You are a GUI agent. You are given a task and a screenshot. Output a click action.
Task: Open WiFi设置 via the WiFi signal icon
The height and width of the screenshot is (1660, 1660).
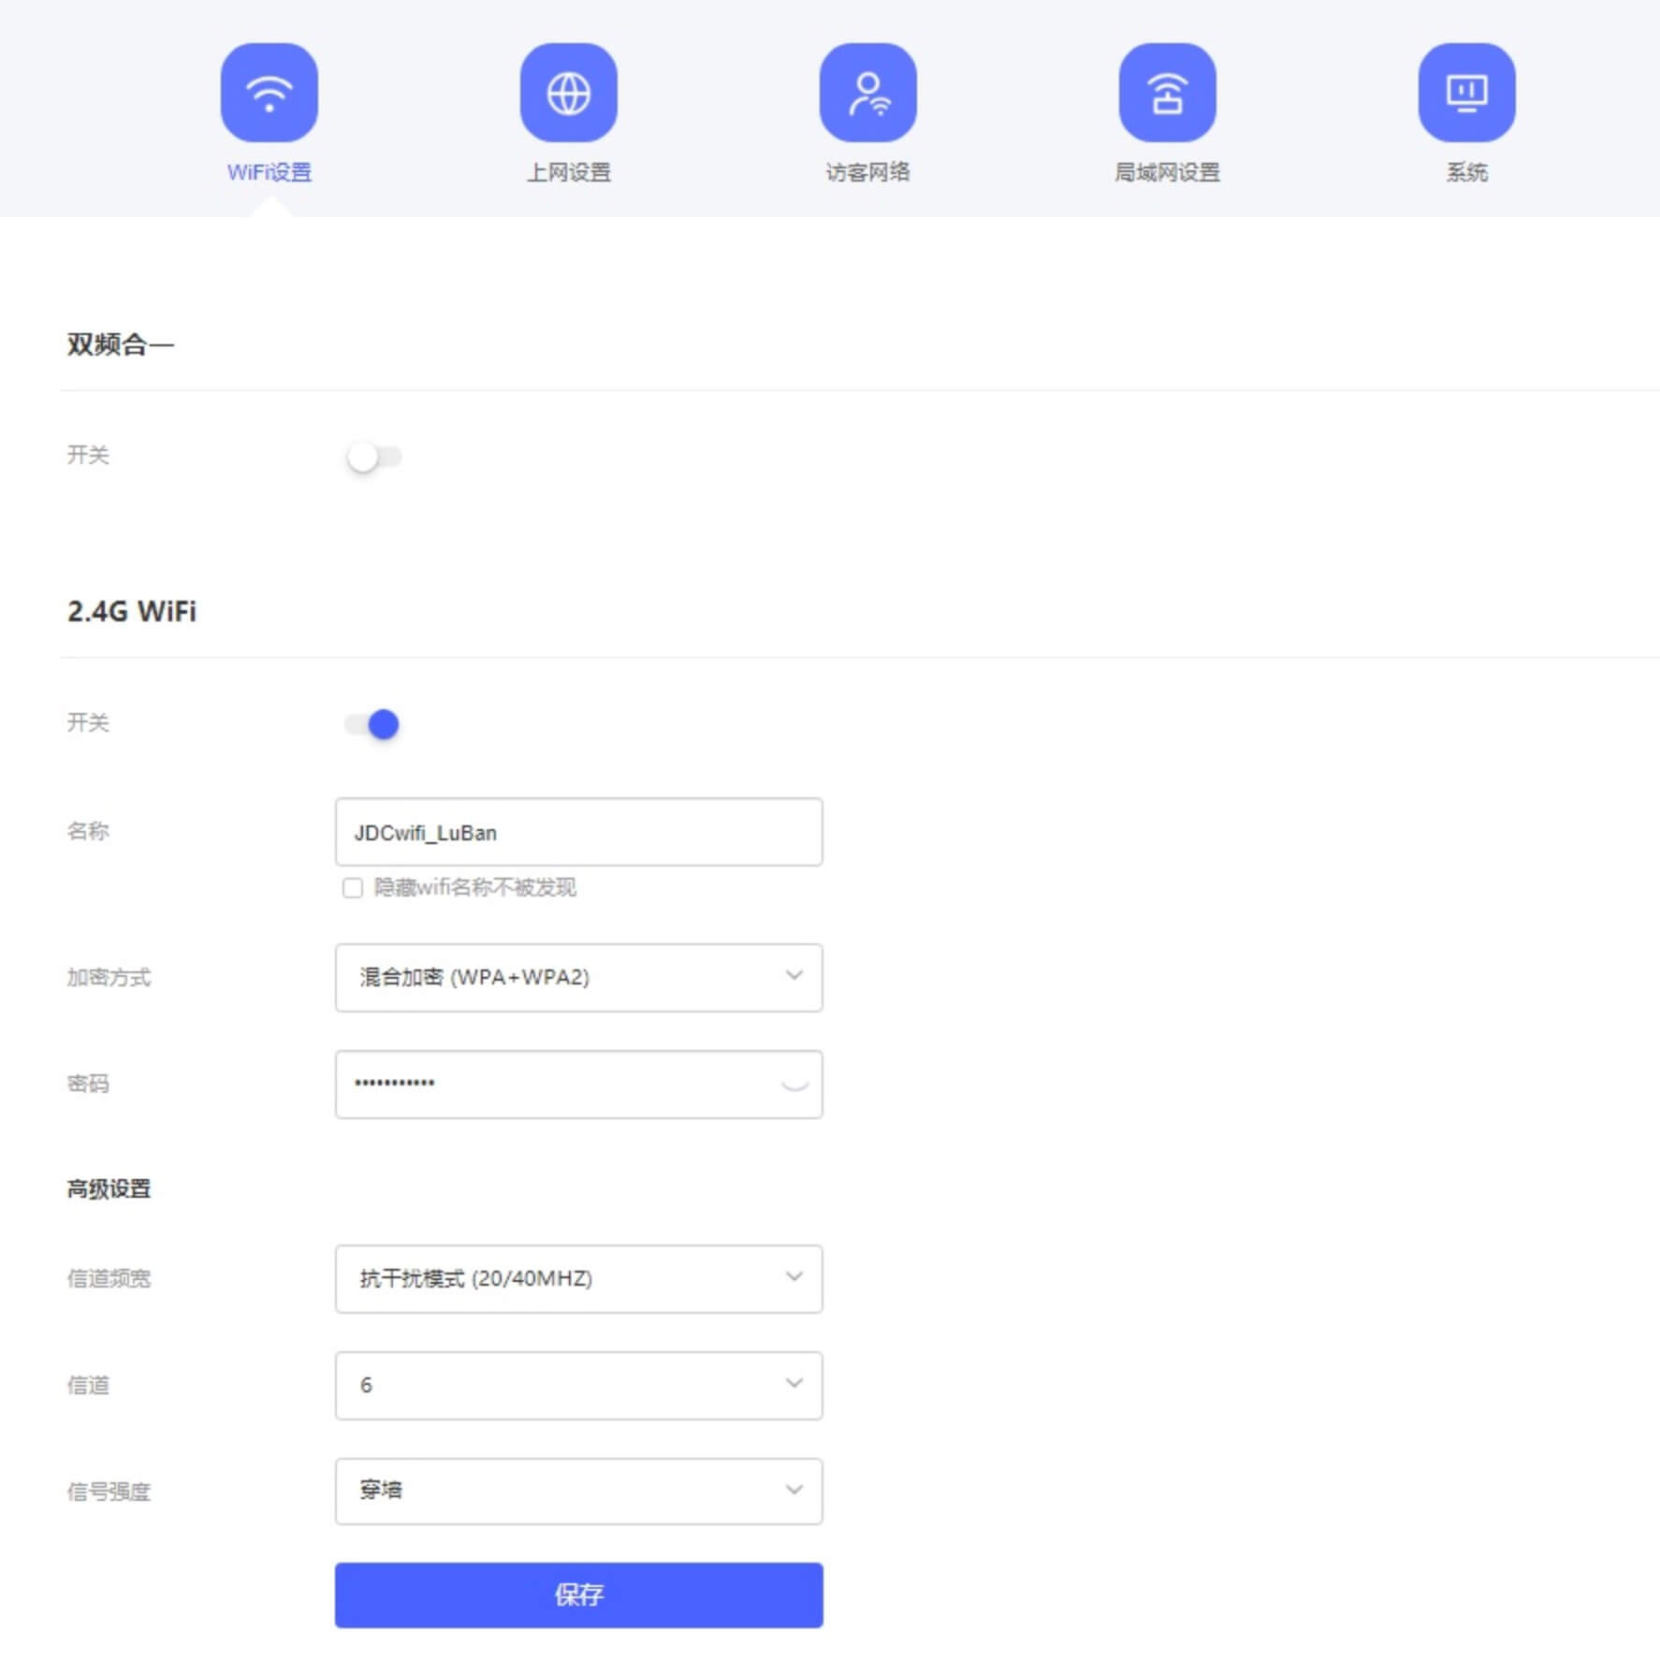point(269,91)
